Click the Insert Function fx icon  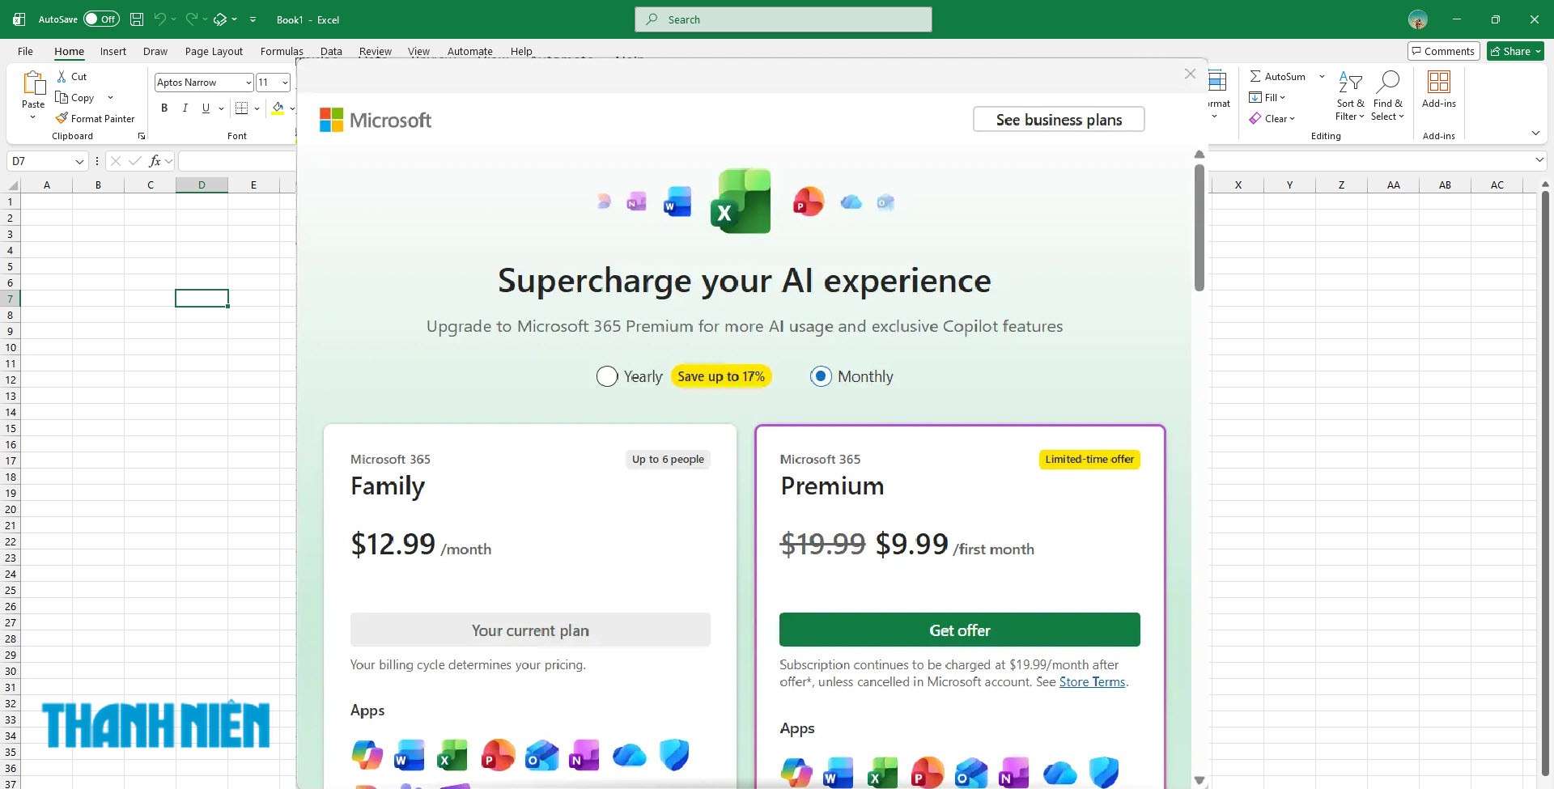(x=155, y=161)
